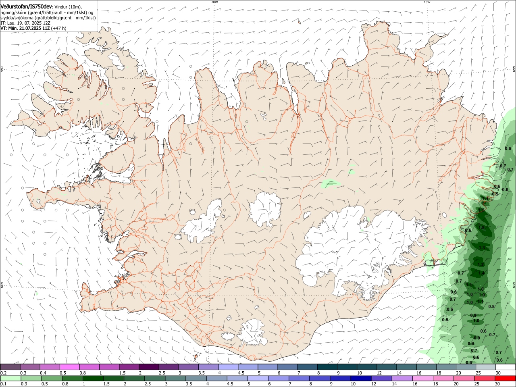Click the darkest purple 2–2.5 swatch in upper legend
The image size is (516, 387).
point(149,367)
